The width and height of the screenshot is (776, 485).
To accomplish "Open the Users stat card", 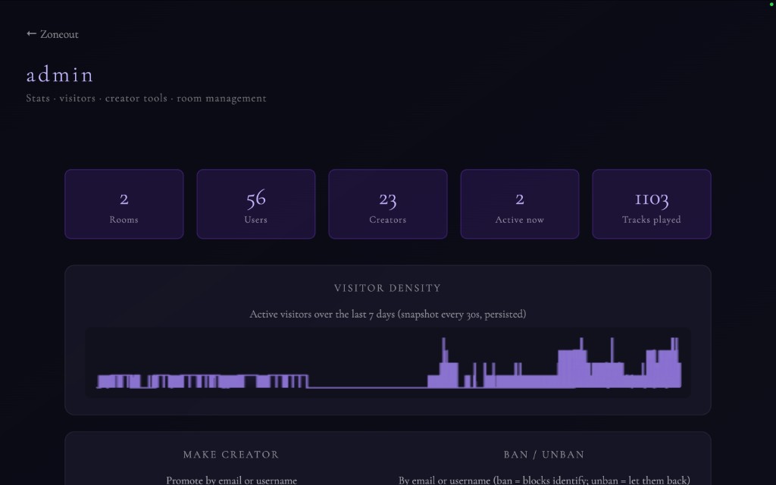I will tap(255, 205).
